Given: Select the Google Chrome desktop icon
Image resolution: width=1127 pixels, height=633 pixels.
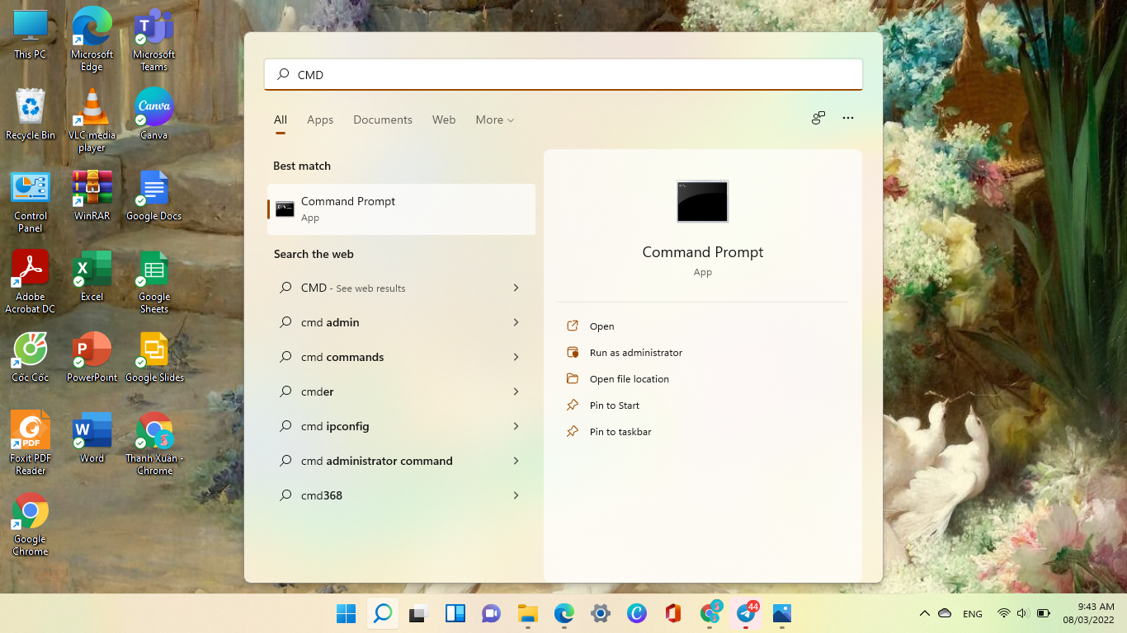Looking at the screenshot, I should pyautogui.click(x=31, y=524).
